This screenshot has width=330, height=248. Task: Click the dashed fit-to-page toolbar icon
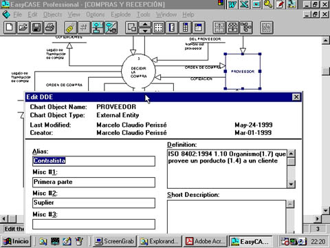point(219,28)
